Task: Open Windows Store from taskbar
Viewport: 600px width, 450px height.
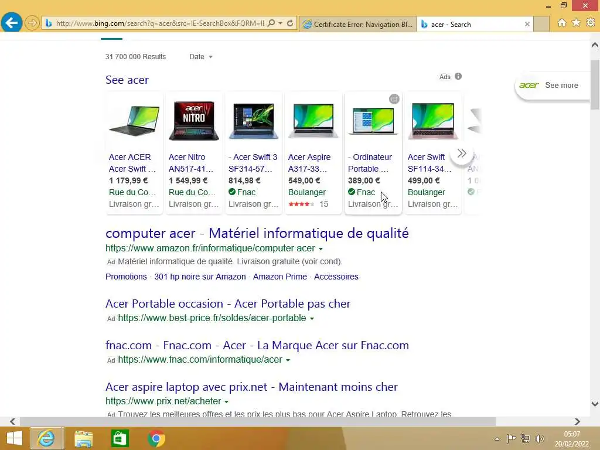Action: (x=120, y=438)
